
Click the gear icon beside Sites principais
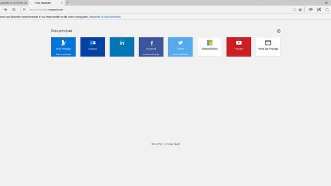279,31
